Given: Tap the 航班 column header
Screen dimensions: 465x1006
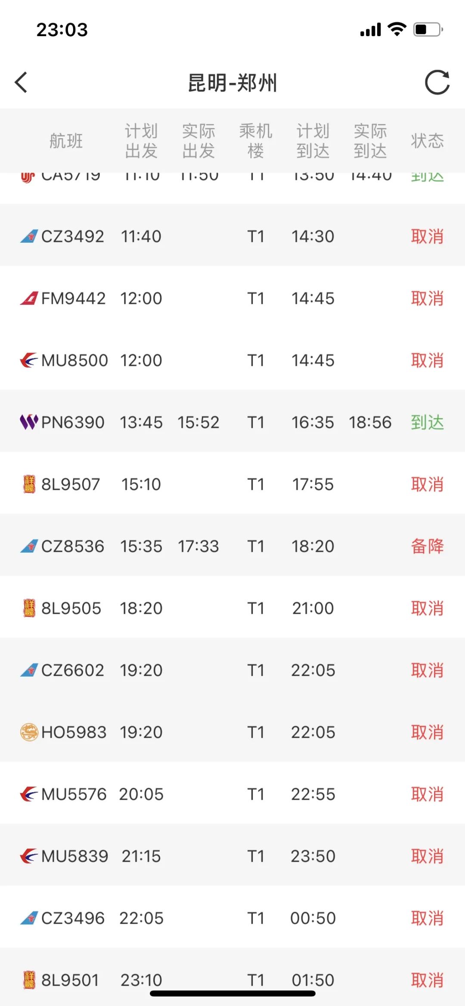Looking at the screenshot, I should (66, 141).
